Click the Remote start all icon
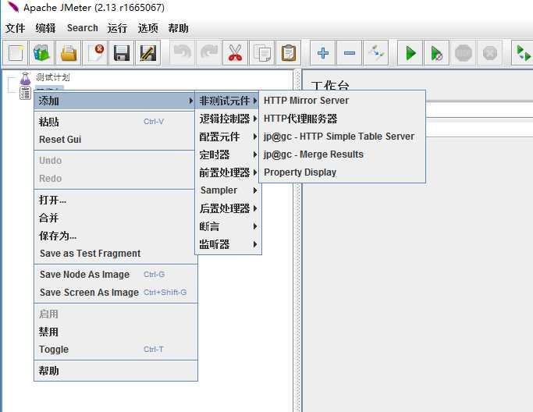Image resolution: width=533 pixels, height=412 pixels. coord(523,53)
